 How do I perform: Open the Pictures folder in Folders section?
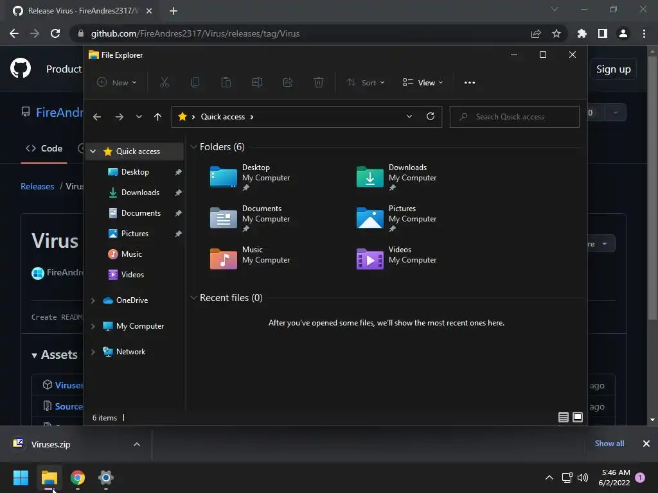point(396,218)
